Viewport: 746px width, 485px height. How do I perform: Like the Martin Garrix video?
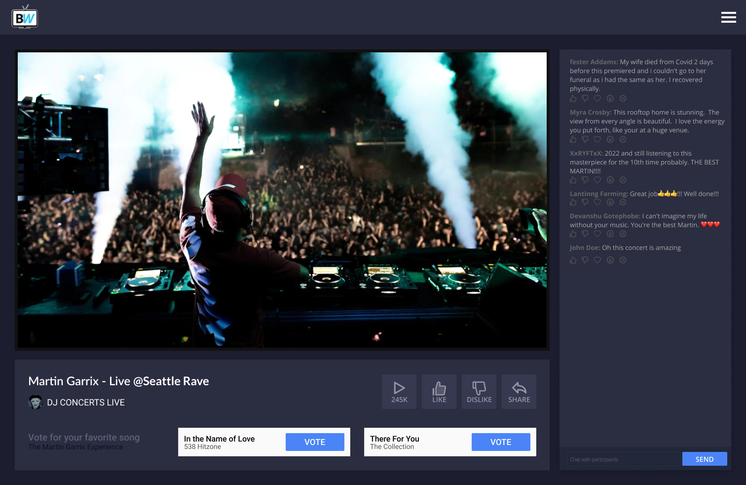coord(439,392)
